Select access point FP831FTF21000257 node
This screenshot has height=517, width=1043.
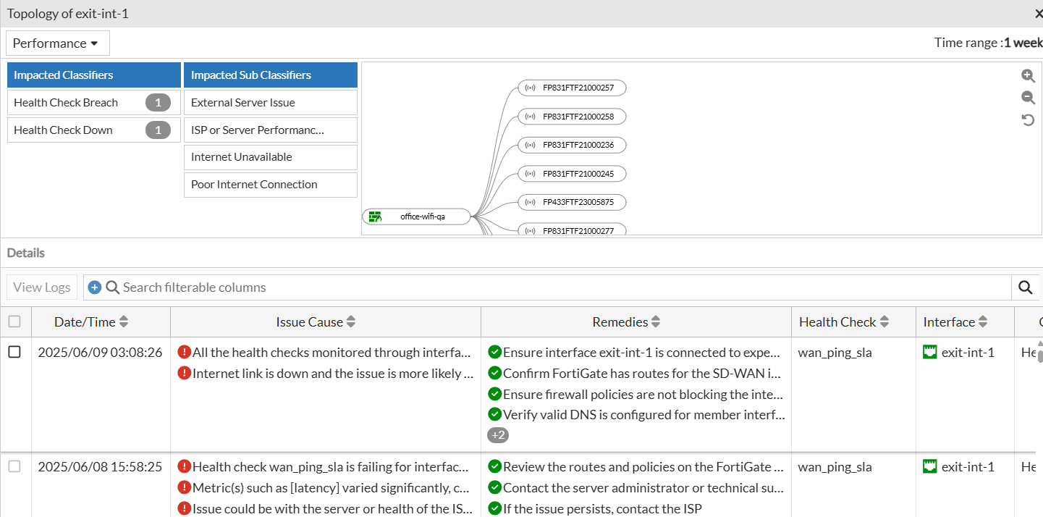[572, 88]
